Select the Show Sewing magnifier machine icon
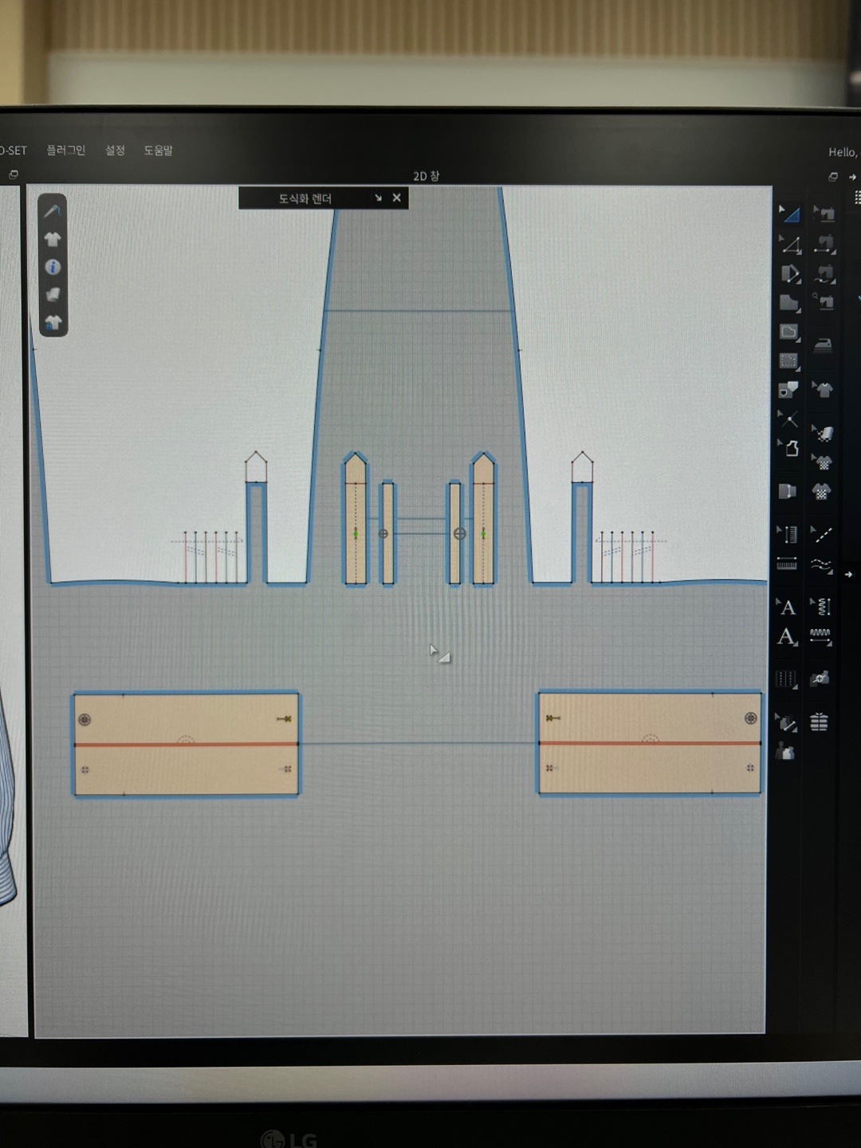Viewport: 861px width, 1148px height. [823, 302]
